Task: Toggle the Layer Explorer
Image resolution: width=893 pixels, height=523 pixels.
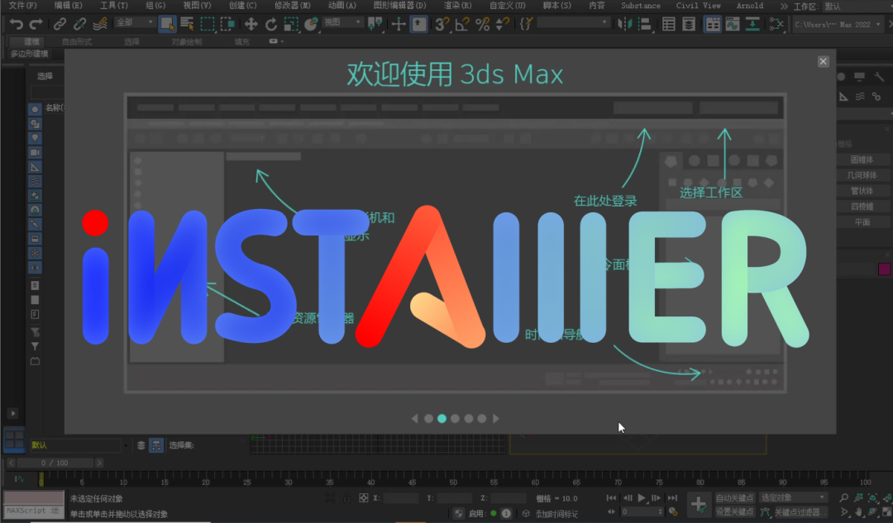Action: click(689, 24)
